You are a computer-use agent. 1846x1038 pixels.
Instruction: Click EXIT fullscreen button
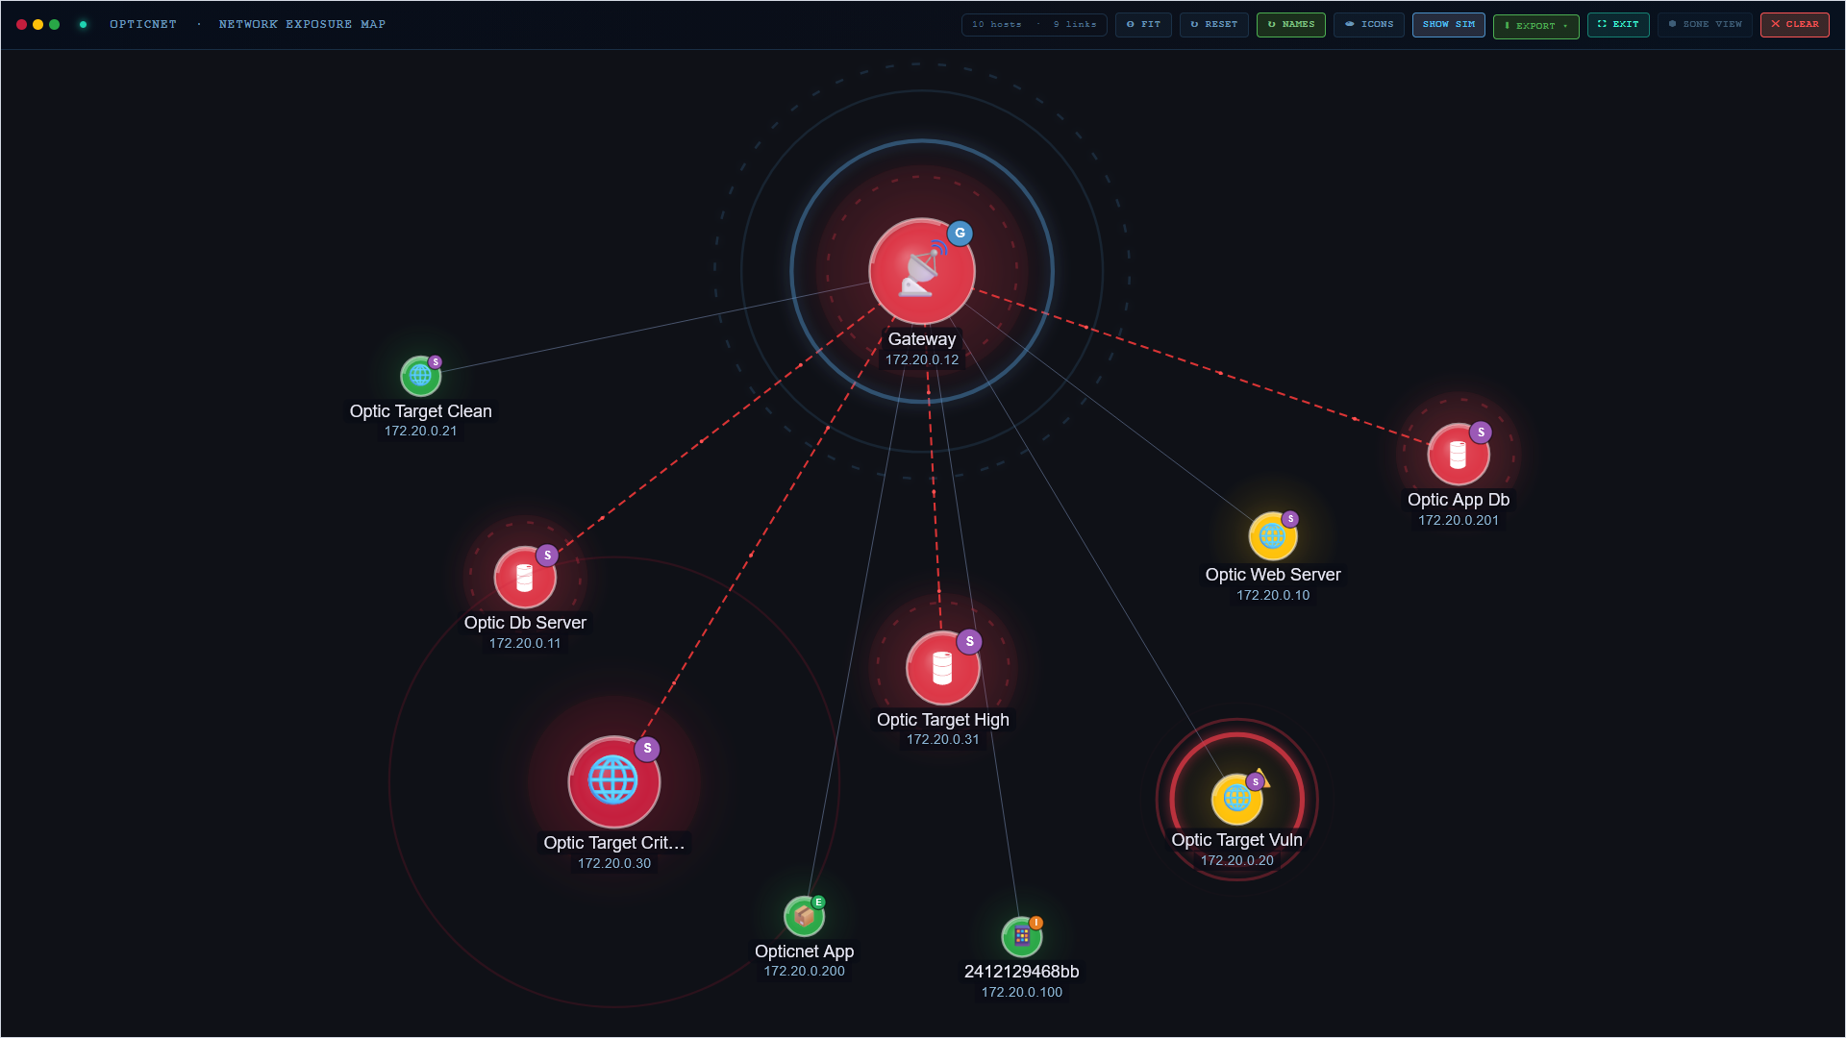click(x=1618, y=25)
